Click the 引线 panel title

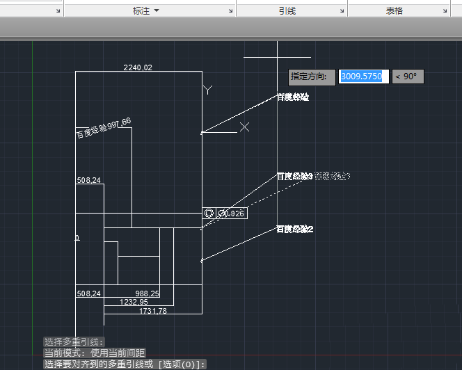point(287,11)
